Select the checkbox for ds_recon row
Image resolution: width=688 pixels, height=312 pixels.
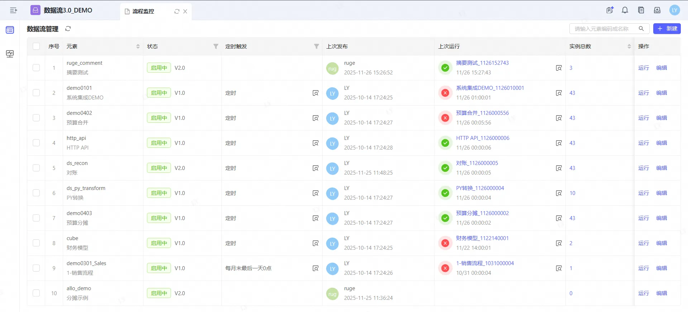point(36,168)
